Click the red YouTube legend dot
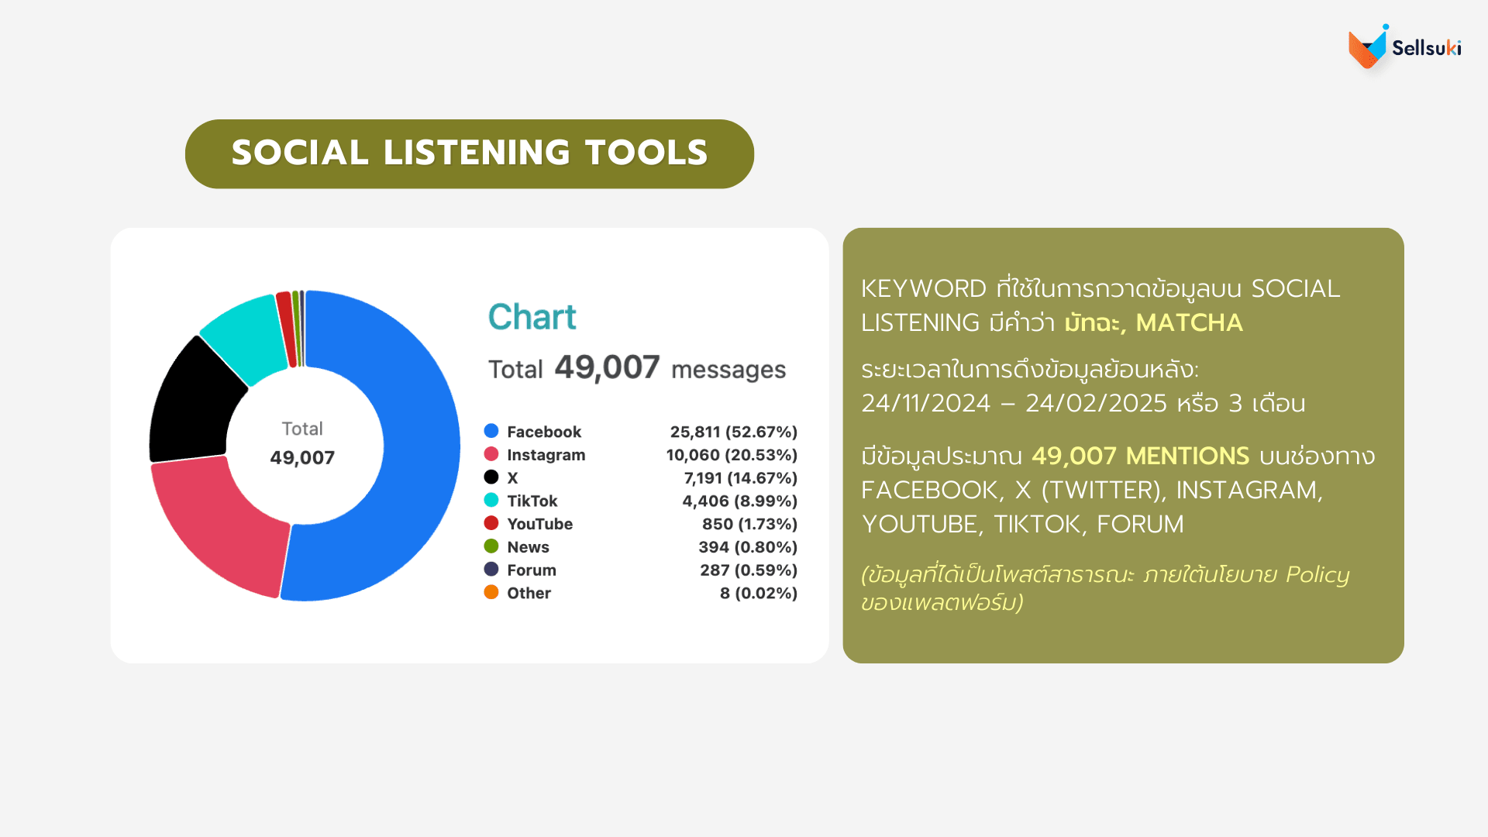 [491, 523]
